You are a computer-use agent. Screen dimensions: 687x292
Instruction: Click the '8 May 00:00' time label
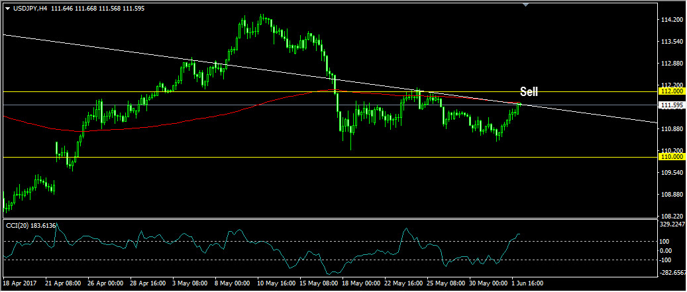pos(233,283)
